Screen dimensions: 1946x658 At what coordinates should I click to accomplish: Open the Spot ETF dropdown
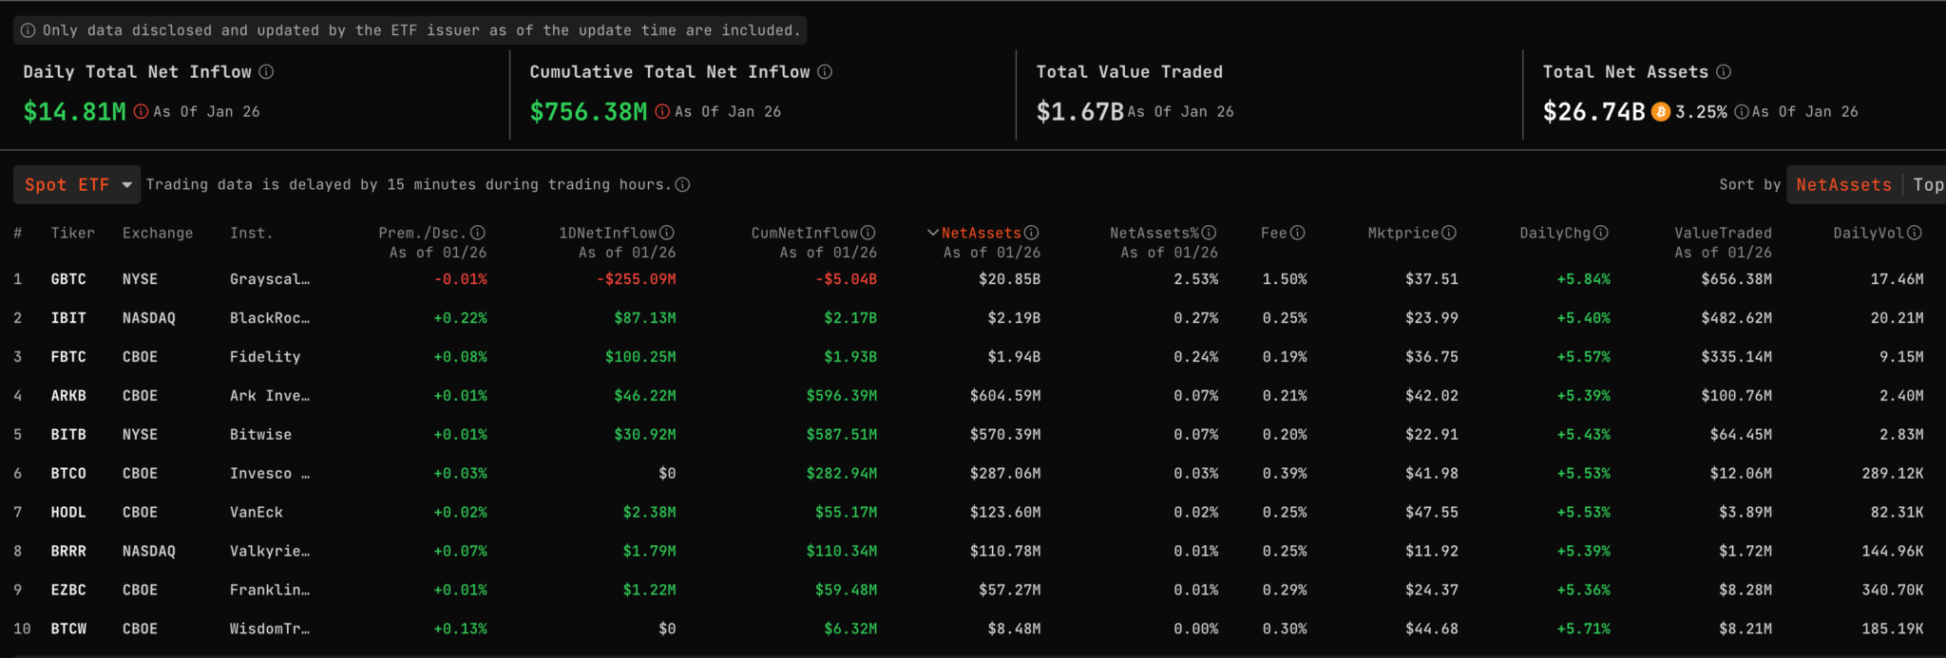(x=77, y=185)
